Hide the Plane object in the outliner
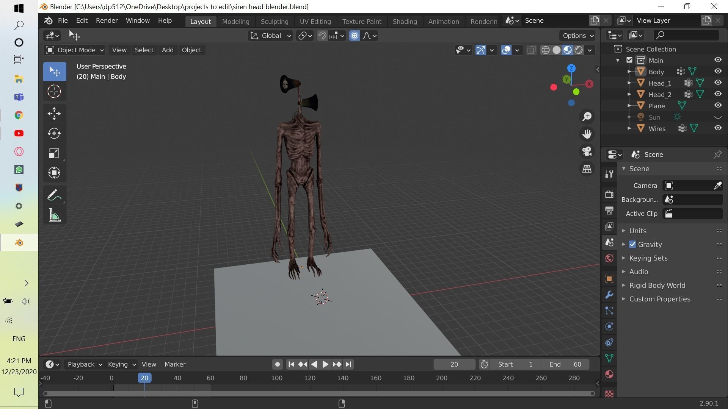 pyautogui.click(x=718, y=105)
